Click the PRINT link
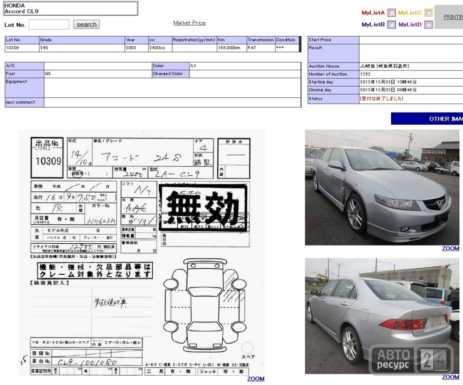The height and width of the screenshot is (385, 463). click(453, 17)
